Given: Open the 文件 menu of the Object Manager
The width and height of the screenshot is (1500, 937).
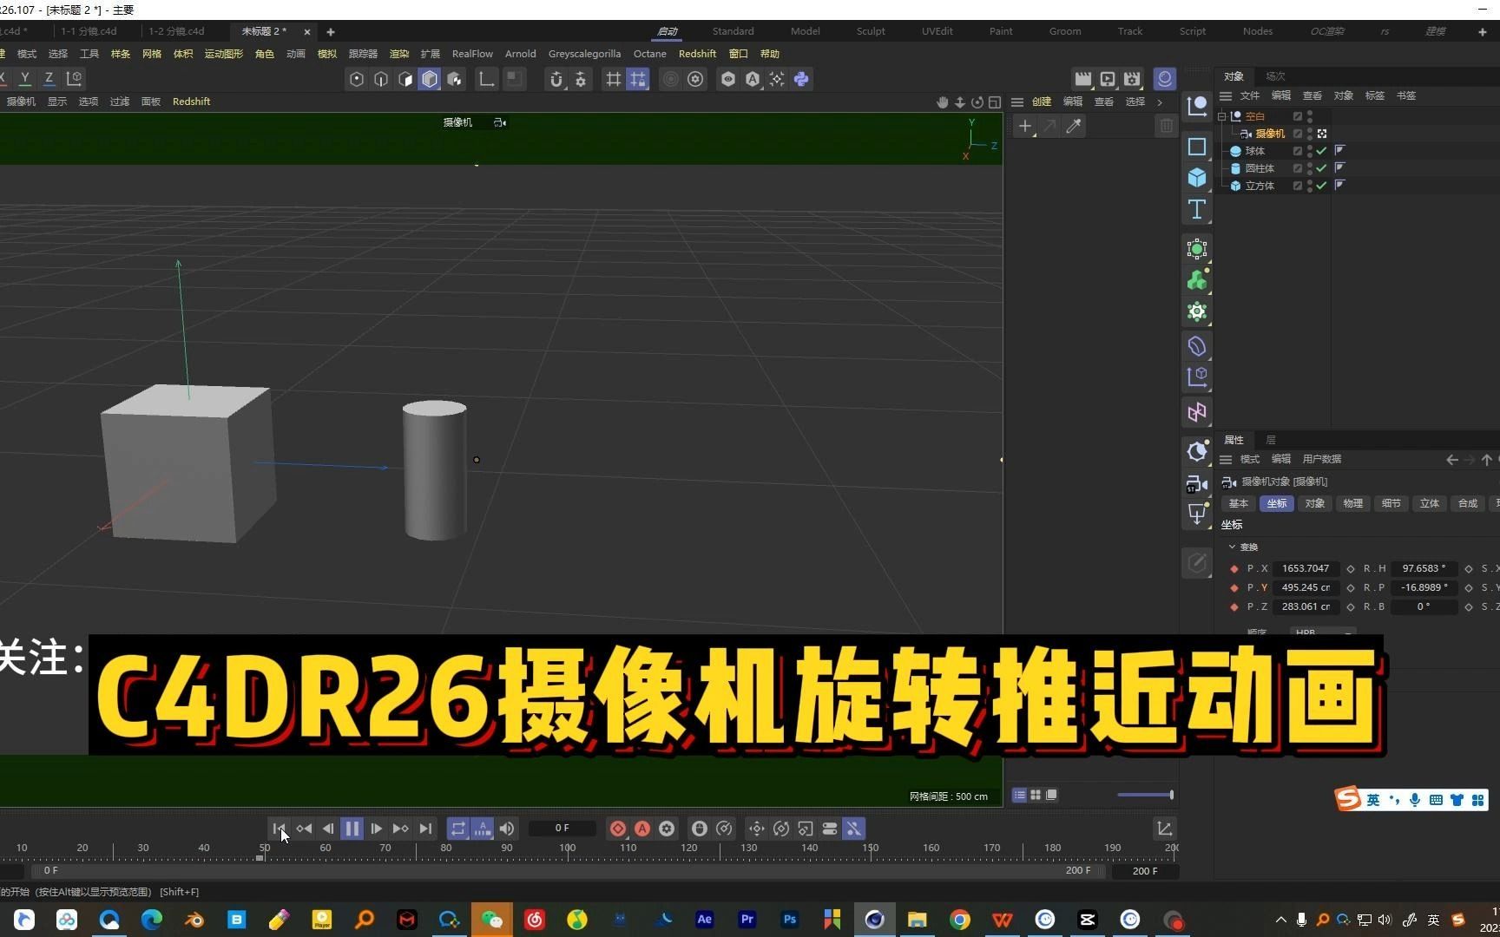Looking at the screenshot, I should (1250, 95).
